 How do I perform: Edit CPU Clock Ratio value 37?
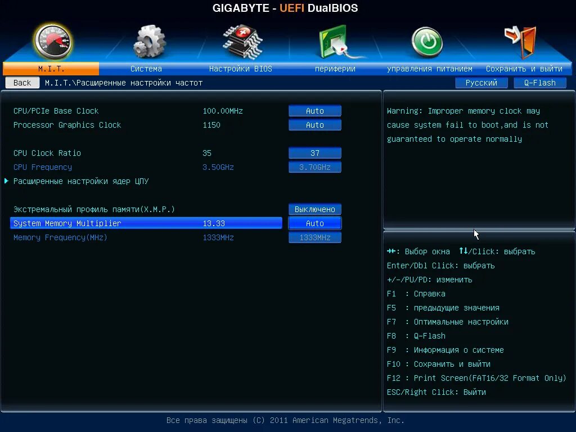315,153
